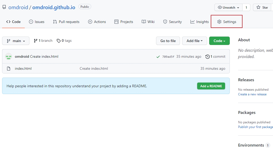Click the omdroid user avatar icon
Screen dimensions: 273x151
point(9,56)
